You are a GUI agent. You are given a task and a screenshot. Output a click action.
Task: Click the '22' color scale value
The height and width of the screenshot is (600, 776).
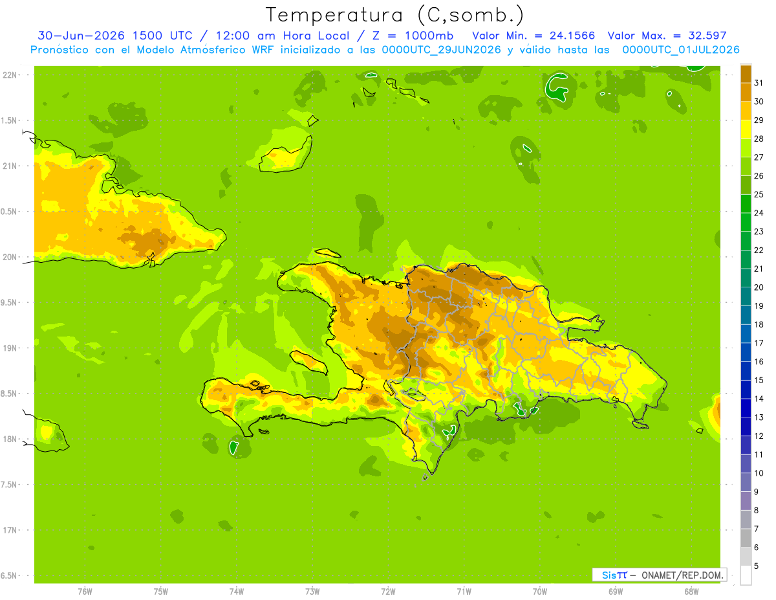point(759,250)
